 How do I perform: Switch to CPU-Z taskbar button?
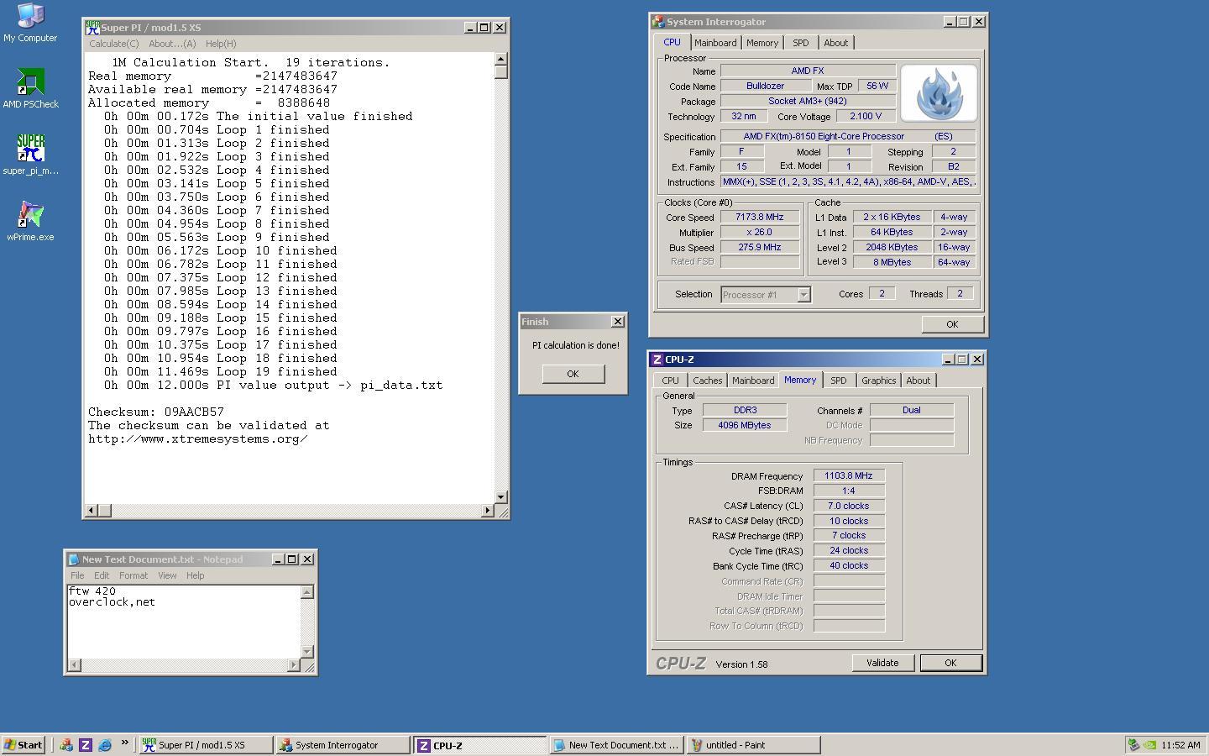pyautogui.click(x=480, y=745)
